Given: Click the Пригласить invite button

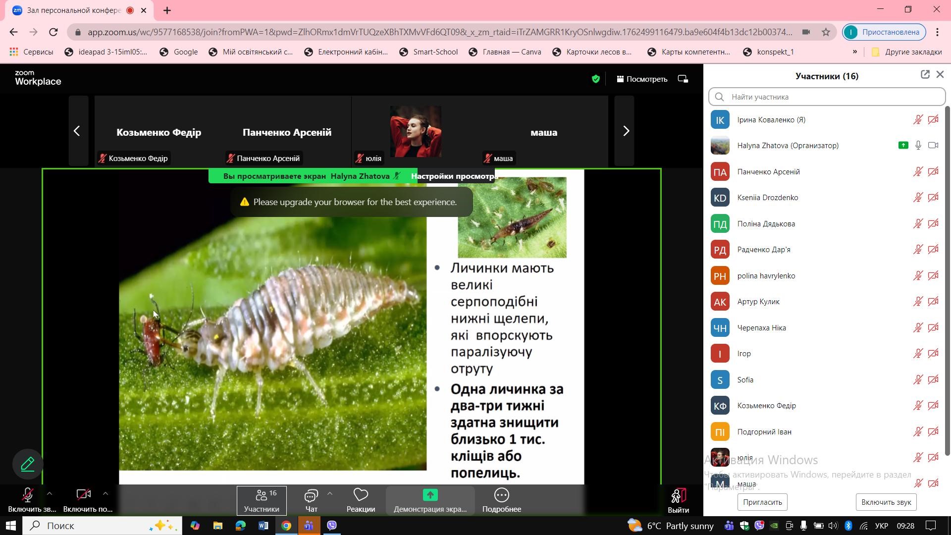Looking at the screenshot, I should pyautogui.click(x=762, y=502).
